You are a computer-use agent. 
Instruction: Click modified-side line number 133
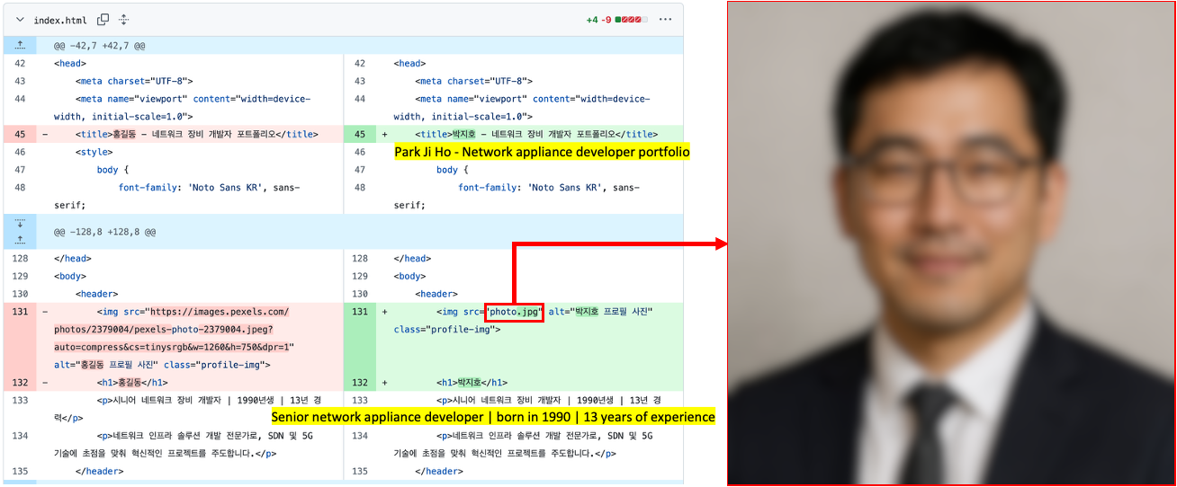point(359,400)
